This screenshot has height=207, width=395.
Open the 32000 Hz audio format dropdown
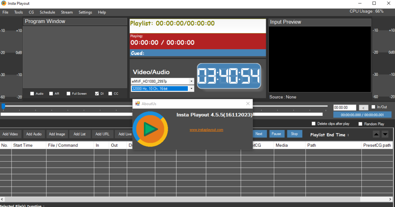click(191, 88)
